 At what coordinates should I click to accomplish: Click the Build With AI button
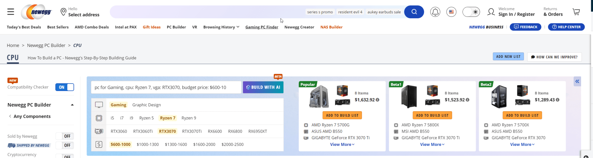coord(263,87)
